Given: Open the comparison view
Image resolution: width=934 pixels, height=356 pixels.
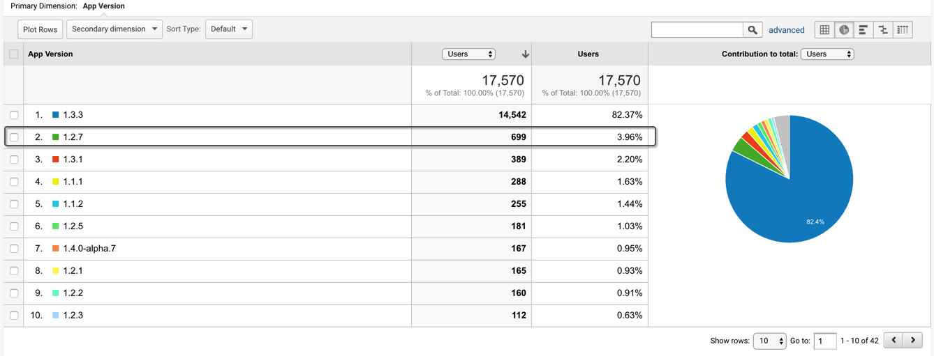Looking at the screenshot, I should point(883,30).
